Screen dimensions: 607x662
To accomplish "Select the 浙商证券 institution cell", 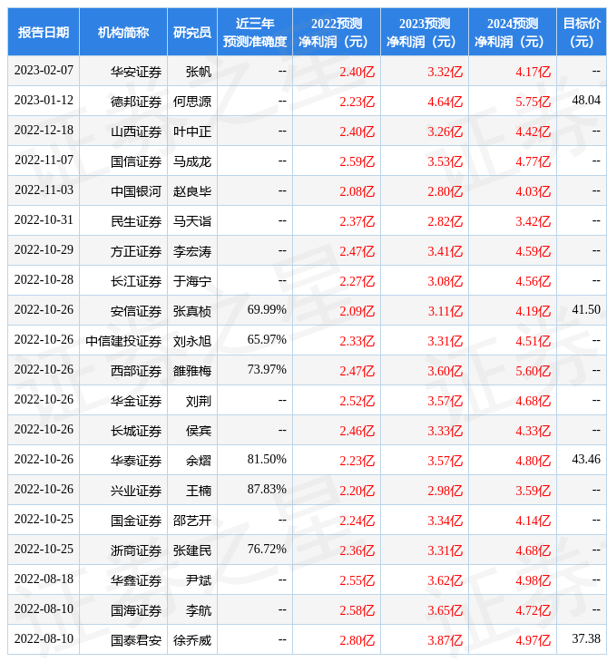I will click(123, 551).
